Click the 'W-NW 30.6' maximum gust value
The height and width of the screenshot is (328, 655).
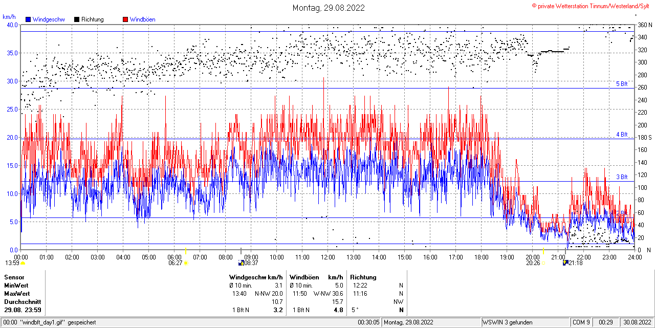[x=328, y=294]
